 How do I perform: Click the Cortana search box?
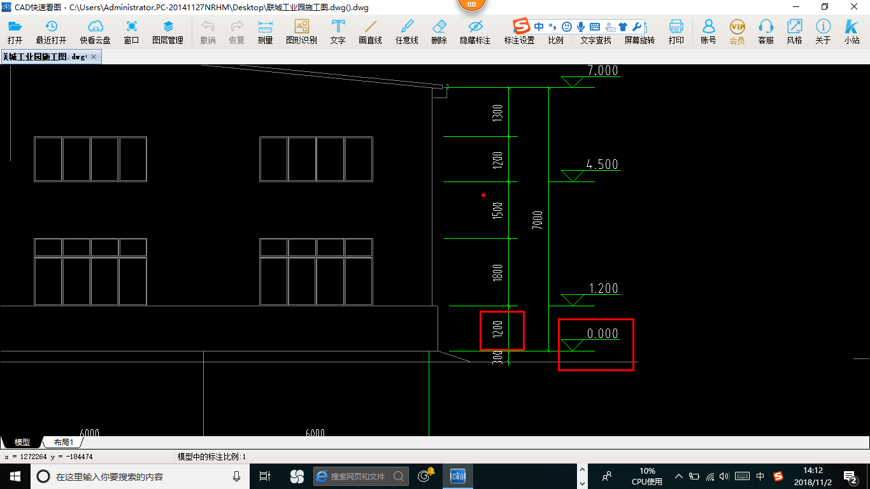click(140, 476)
